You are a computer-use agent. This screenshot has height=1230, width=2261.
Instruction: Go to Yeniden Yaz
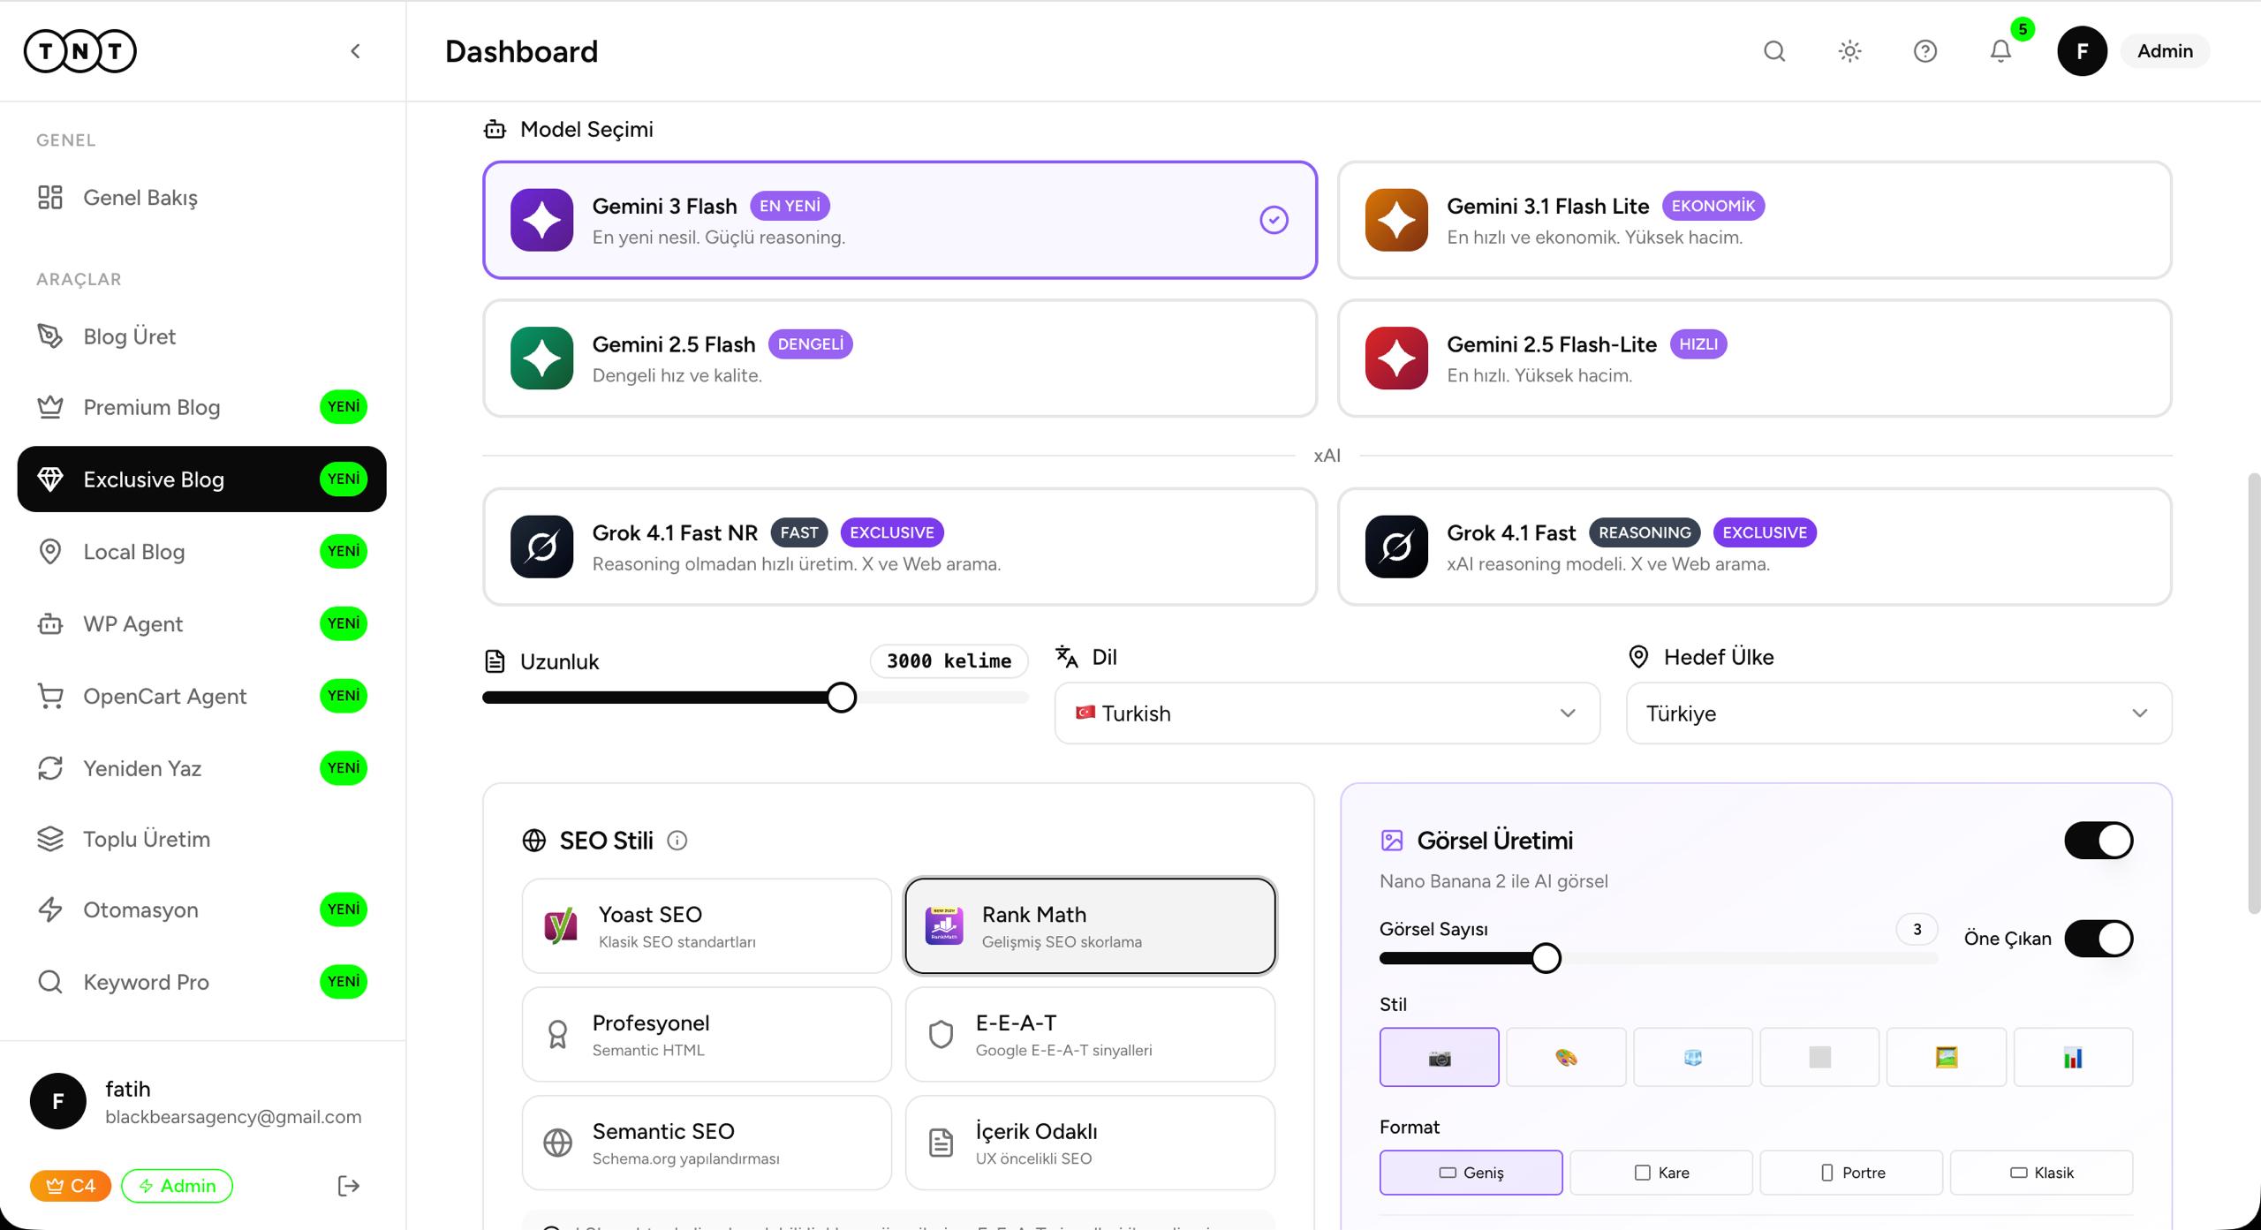point(202,768)
